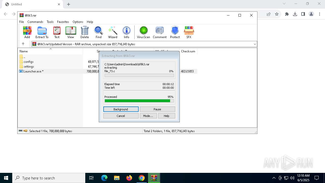325x183 pixels.
Task: Open the Tools menu
Action: point(50,22)
